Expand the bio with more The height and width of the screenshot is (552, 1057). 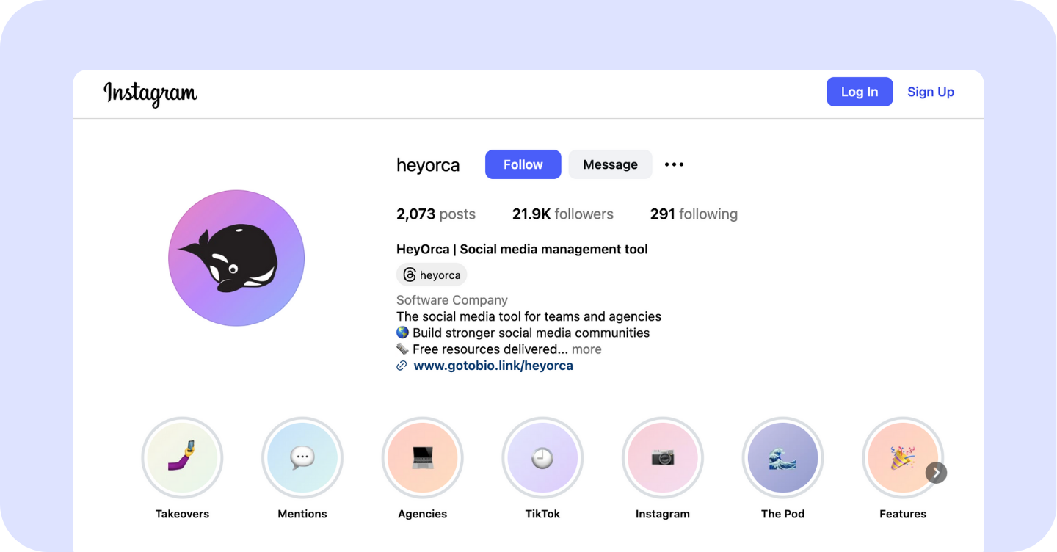tap(586, 349)
